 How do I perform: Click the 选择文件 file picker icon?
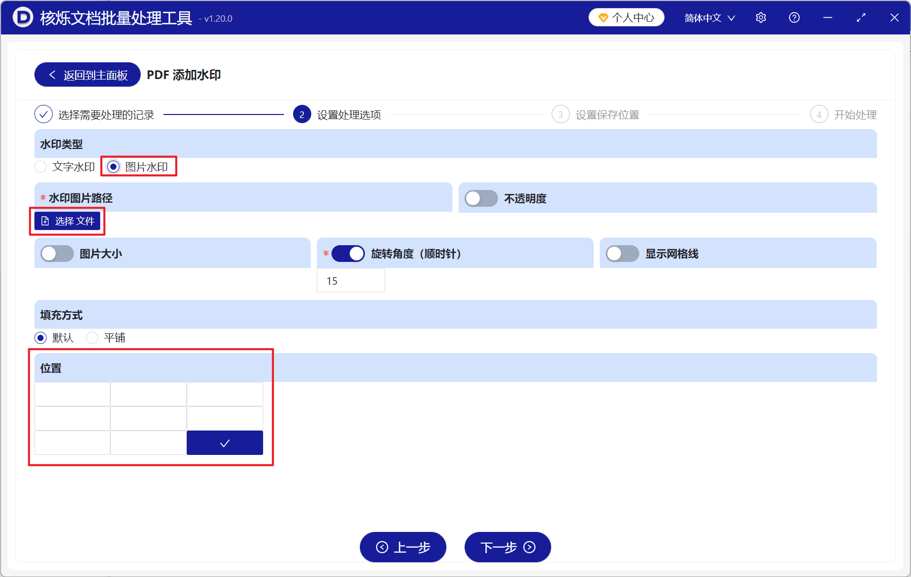pos(45,221)
